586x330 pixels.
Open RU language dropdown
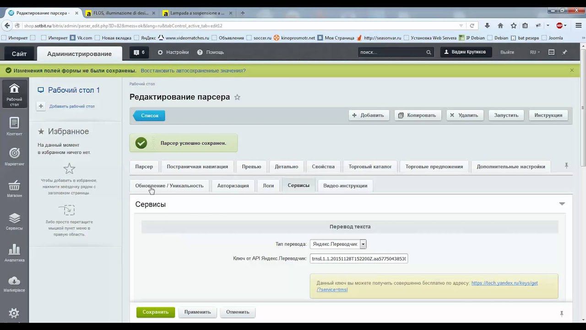pyautogui.click(x=535, y=52)
